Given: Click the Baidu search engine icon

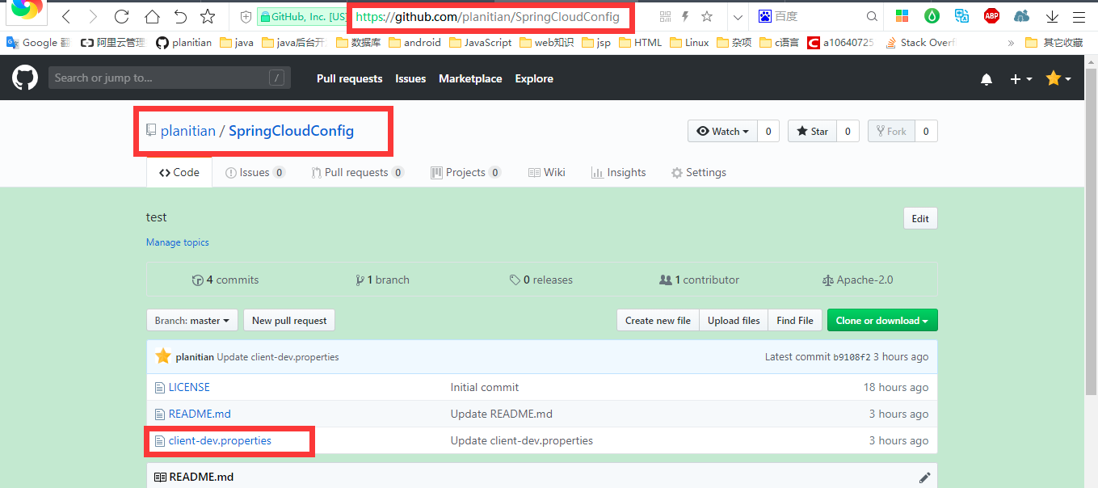Looking at the screenshot, I should pos(765,16).
